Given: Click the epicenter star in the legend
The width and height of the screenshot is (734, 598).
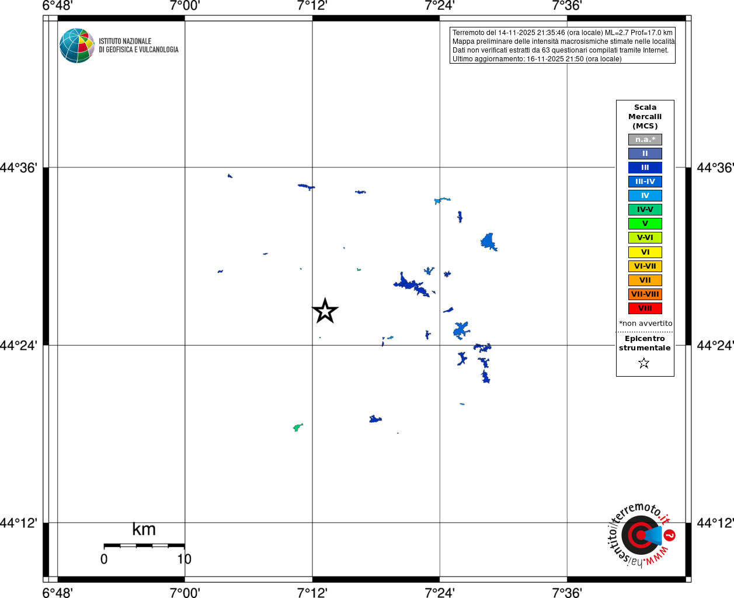Looking at the screenshot, I should click(x=644, y=363).
